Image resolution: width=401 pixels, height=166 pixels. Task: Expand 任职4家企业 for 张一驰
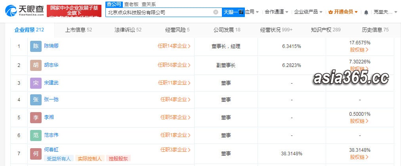point(176,99)
